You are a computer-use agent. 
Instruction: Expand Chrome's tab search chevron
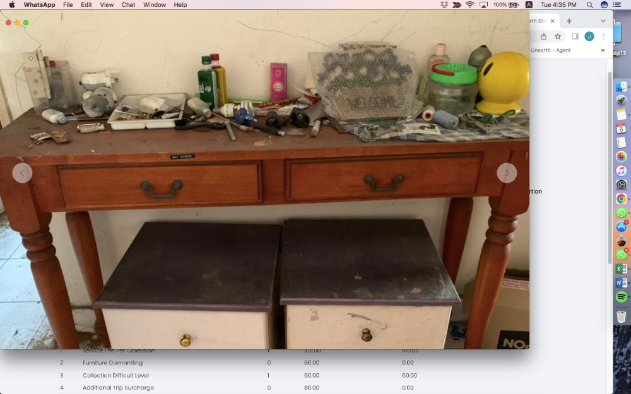click(603, 21)
